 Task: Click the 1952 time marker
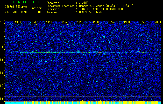(34, 22)
